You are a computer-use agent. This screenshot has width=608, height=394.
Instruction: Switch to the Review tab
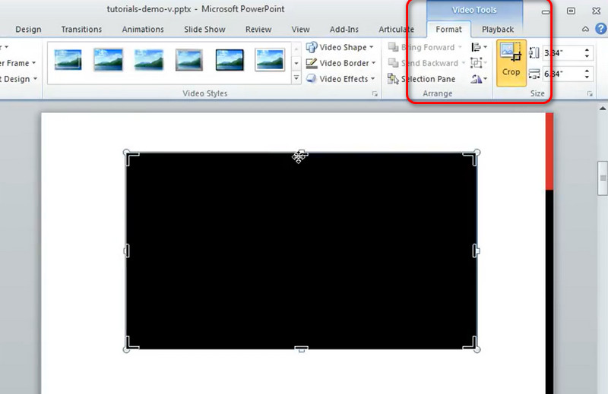click(x=258, y=30)
